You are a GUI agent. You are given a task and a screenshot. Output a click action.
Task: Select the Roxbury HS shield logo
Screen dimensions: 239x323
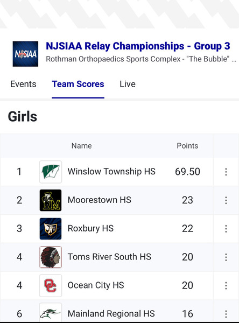51,229
